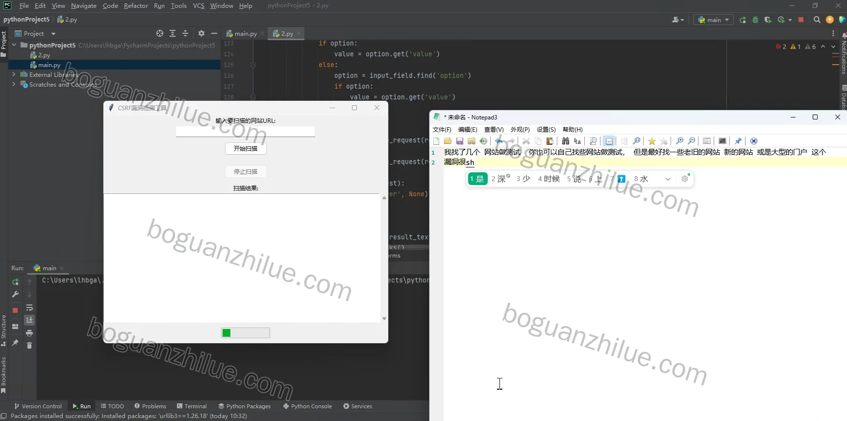
Task: Expand External Libraries in project tree
Action: [x=14, y=74]
